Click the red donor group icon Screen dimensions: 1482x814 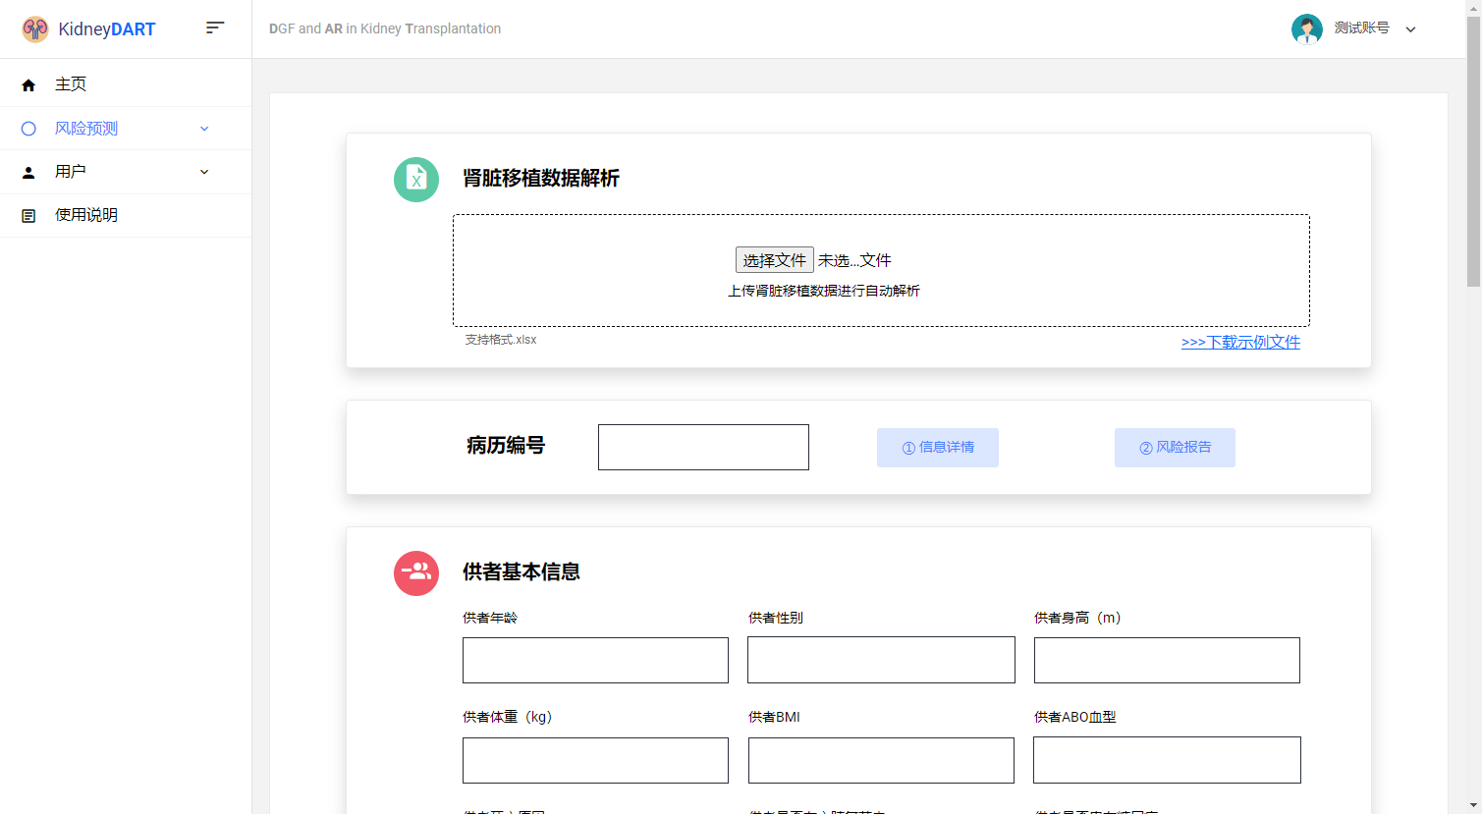click(416, 573)
